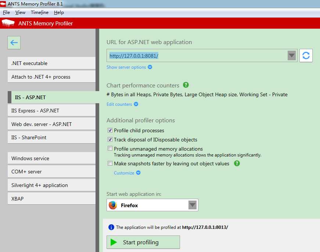
Task: Enable Profile unmanaged memory allocations
Action: click(x=110, y=148)
